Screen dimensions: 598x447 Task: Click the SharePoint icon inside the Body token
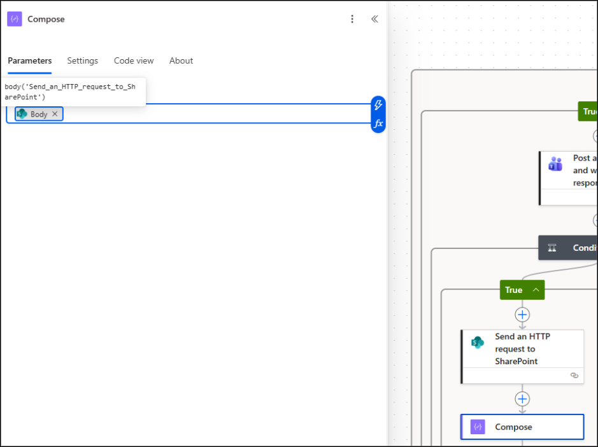[22, 114]
